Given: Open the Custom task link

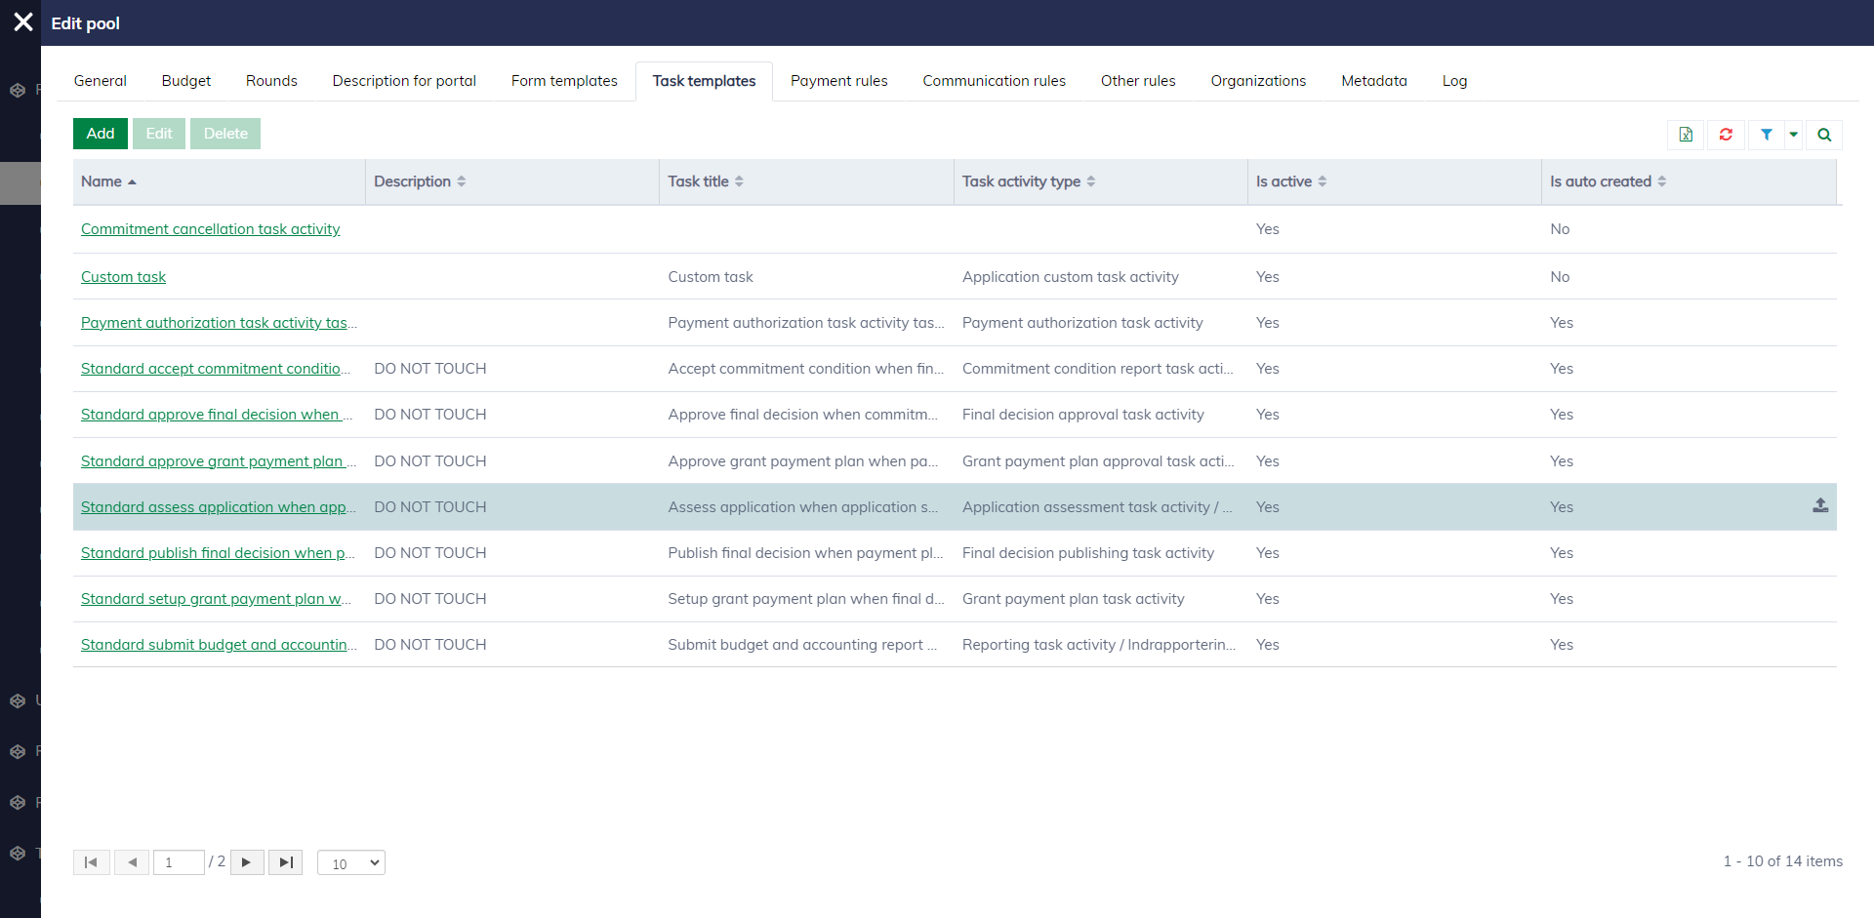Looking at the screenshot, I should 123,277.
